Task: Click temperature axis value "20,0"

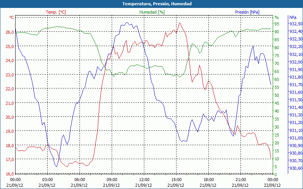Action: coord(9,117)
